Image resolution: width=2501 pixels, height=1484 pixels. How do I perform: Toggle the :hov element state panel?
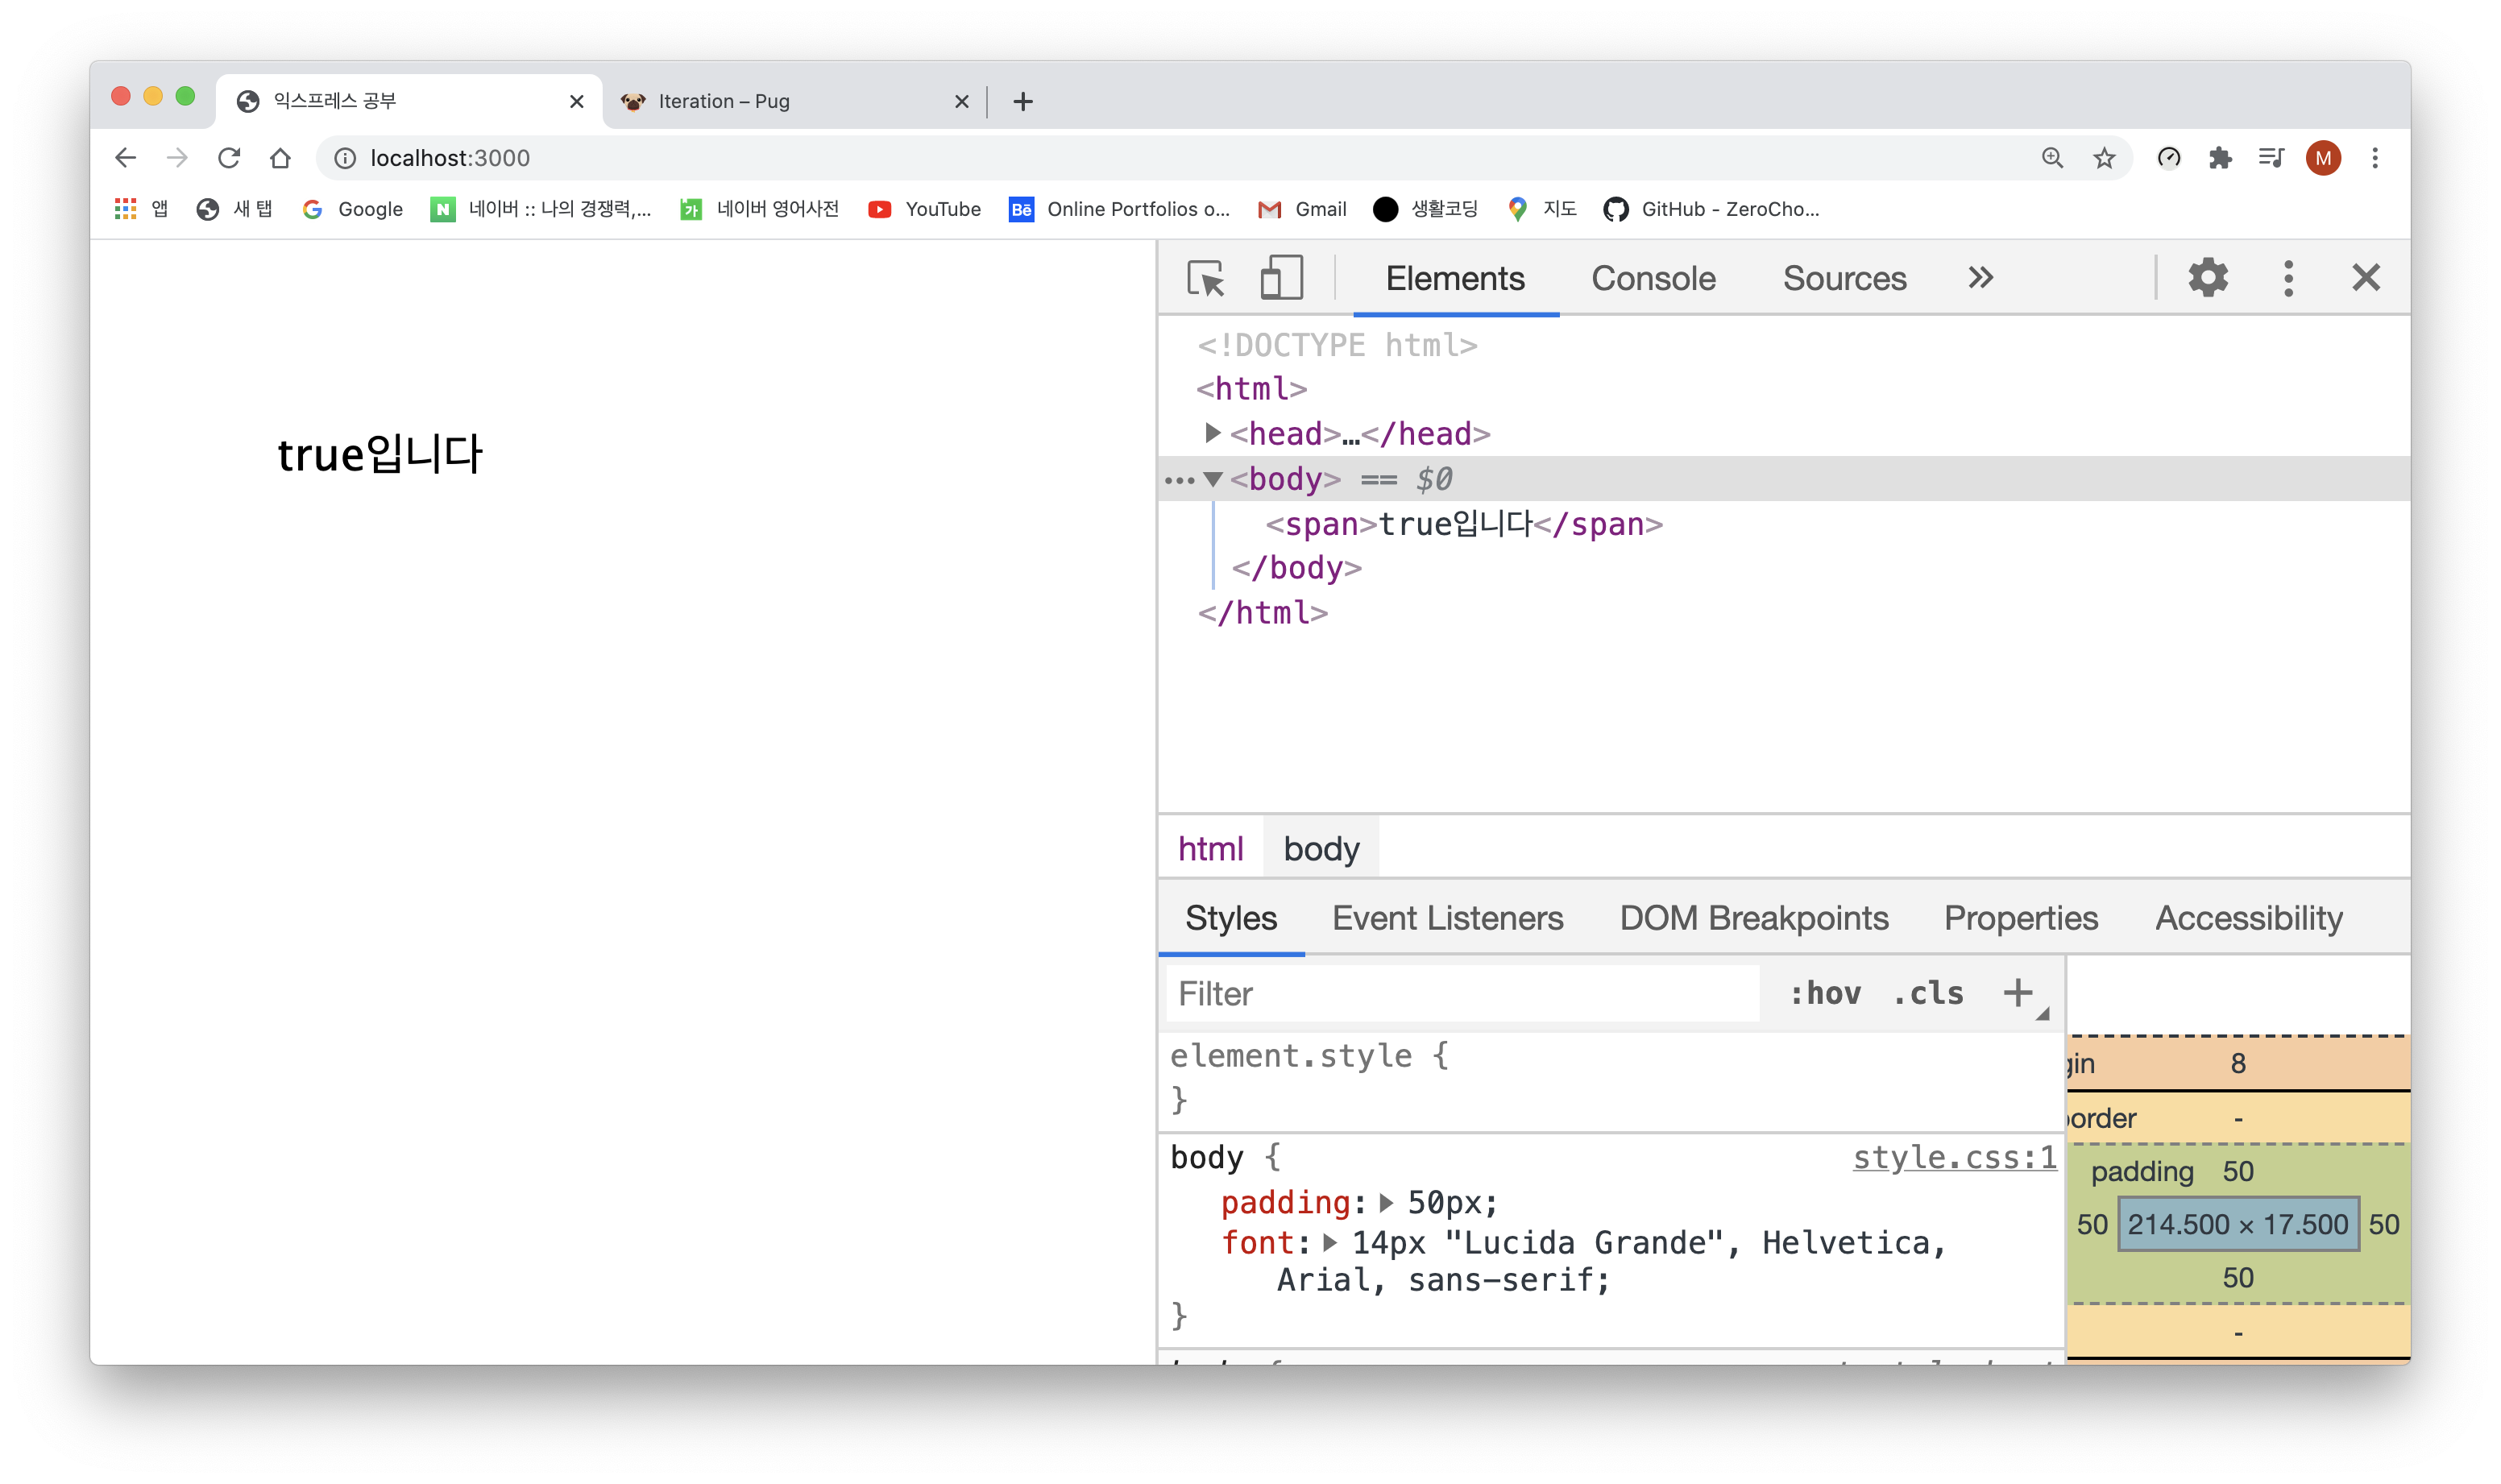pyautogui.click(x=1825, y=993)
